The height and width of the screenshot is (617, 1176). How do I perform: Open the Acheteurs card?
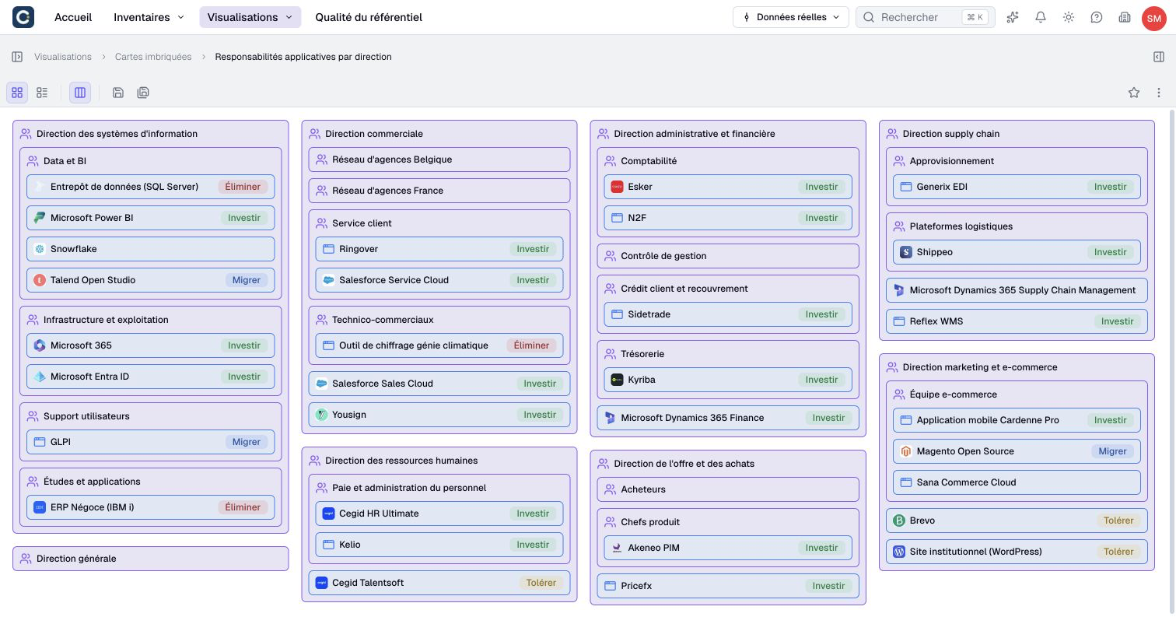tap(728, 489)
